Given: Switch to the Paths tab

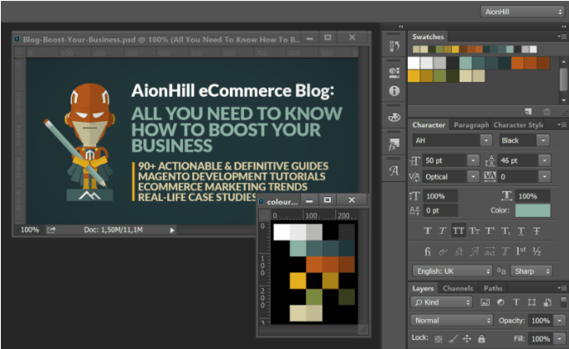Looking at the screenshot, I should 493,288.
